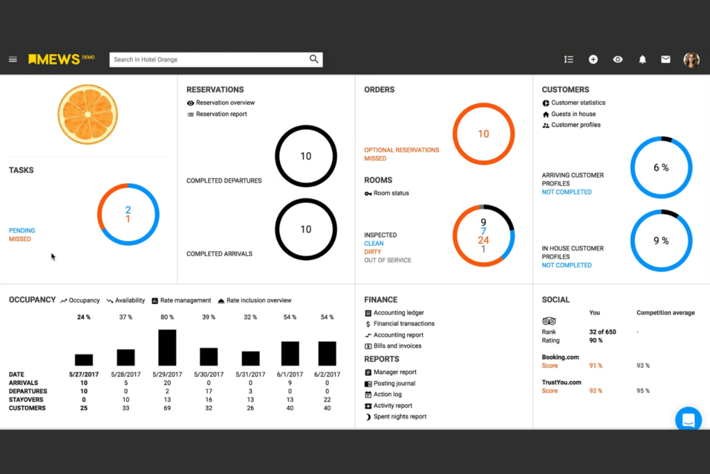Open Financial transactions
Viewport: 710px width, 474px height.
tap(404, 323)
